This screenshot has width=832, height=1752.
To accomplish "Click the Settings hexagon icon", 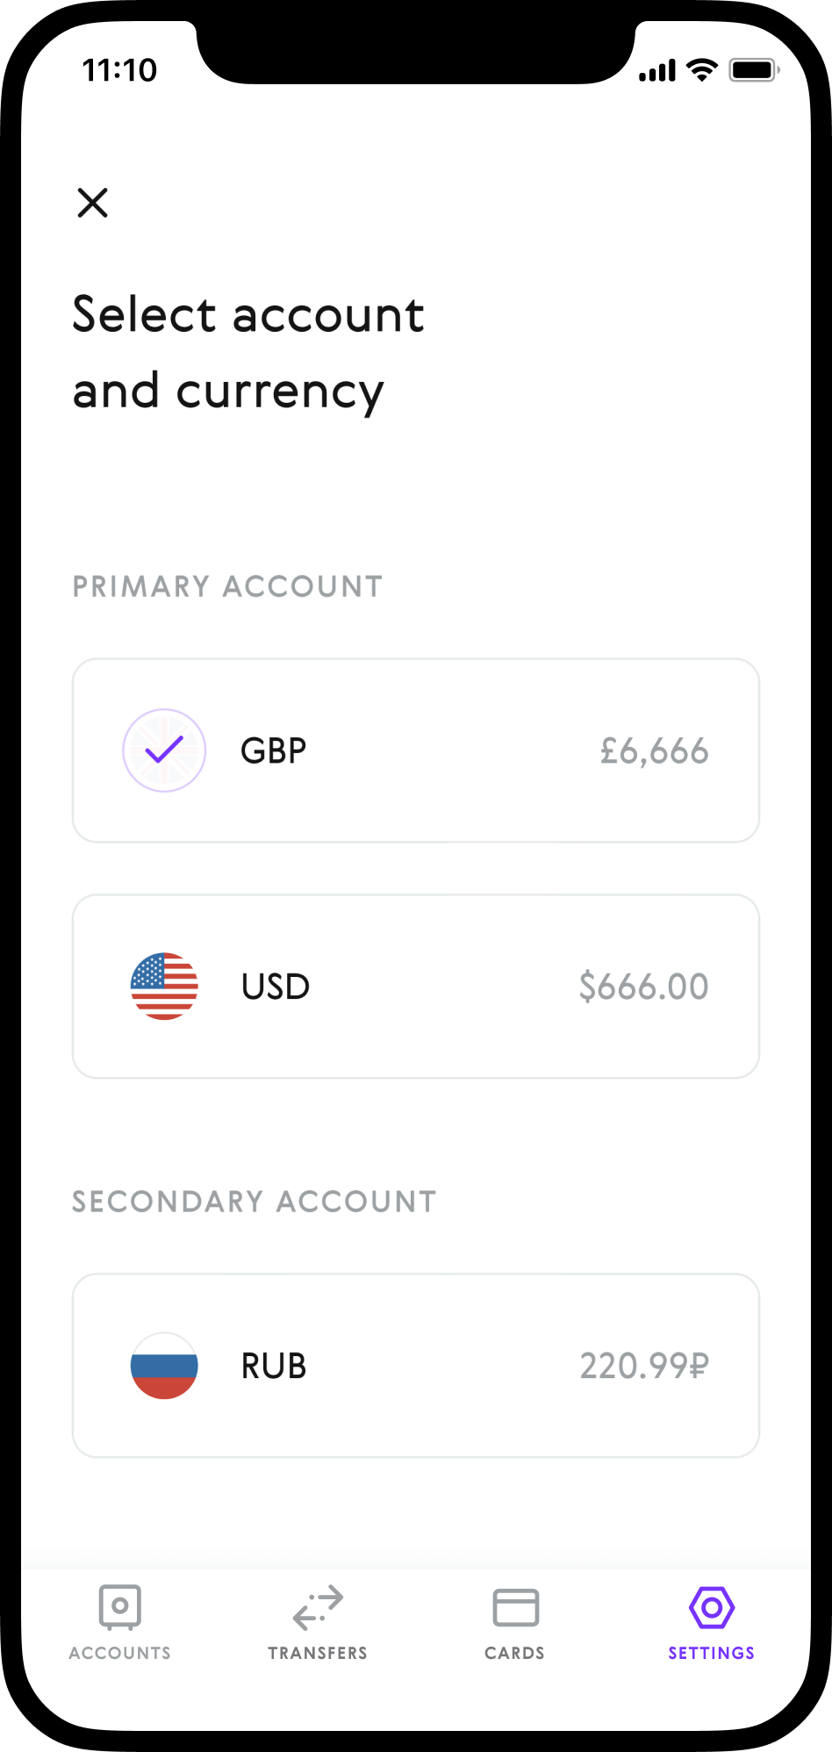I will pyautogui.click(x=712, y=1607).
